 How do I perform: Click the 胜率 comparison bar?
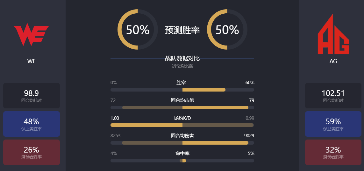pos(182,90)
